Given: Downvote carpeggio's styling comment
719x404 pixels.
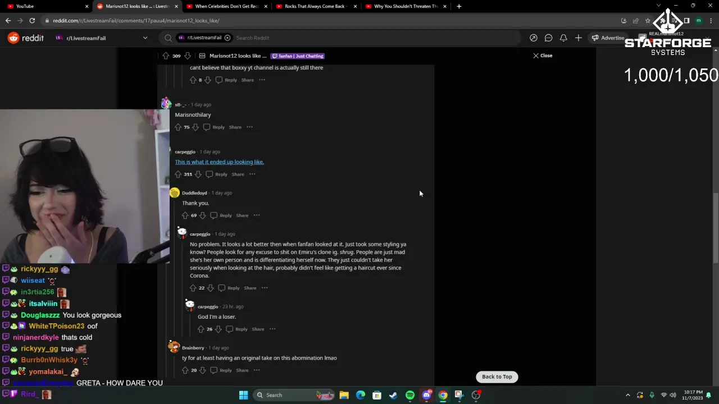Looking at the screenshot, I should 211,288.
